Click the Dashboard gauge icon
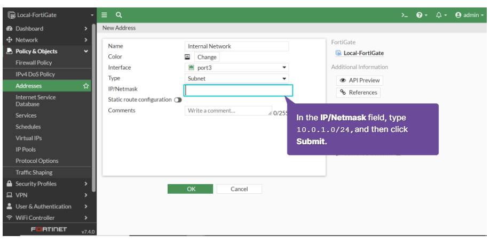490x247 pixels. pyautogui.click(x=10, y=29)
